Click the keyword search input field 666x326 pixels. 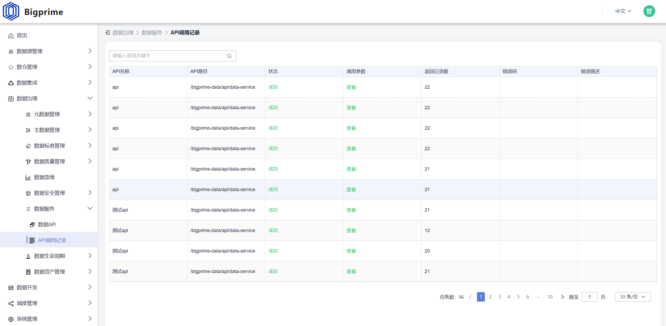pos(173,56)
